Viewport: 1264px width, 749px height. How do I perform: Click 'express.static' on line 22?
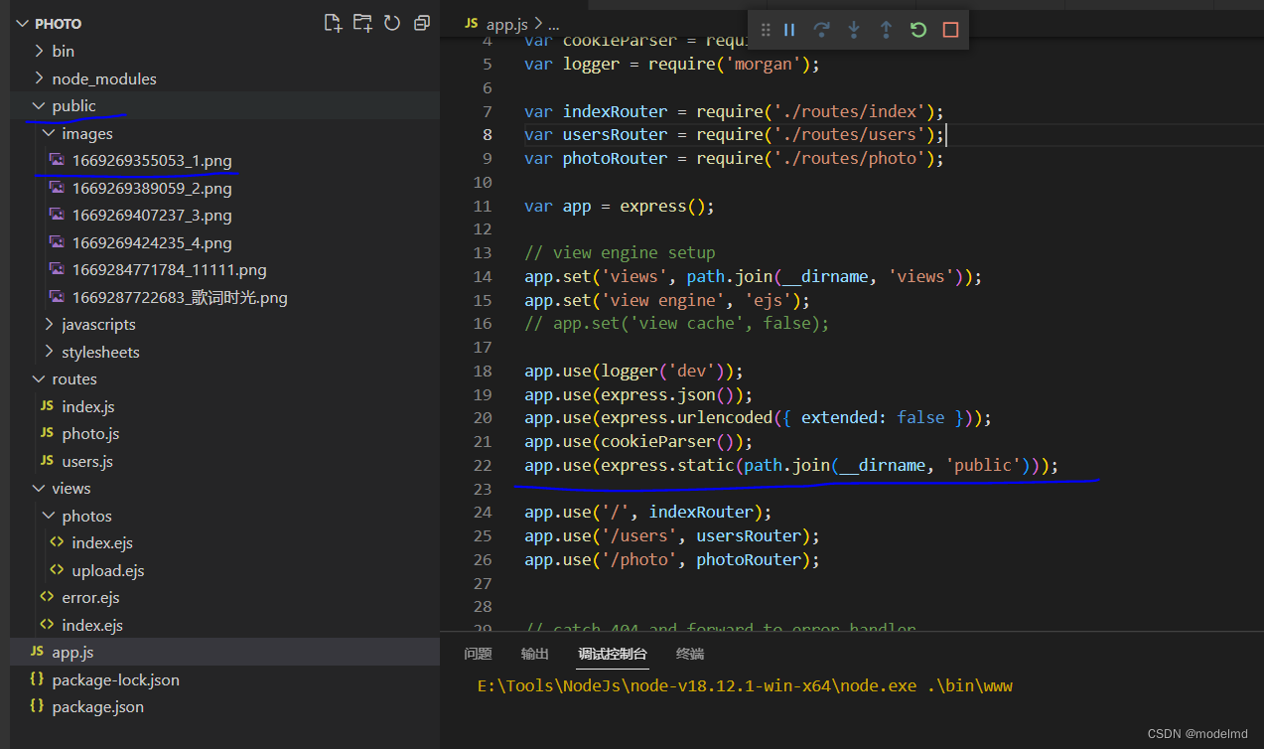pyautogui.click(x=667, y=465)
